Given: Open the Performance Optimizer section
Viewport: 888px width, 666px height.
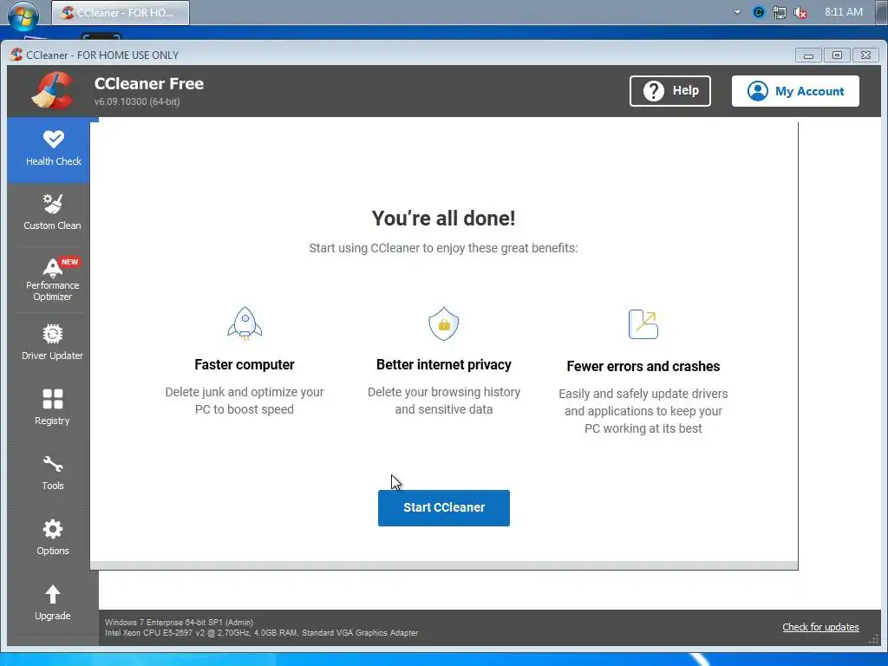Looking at the screenshot, I should (x=52, y=280).
